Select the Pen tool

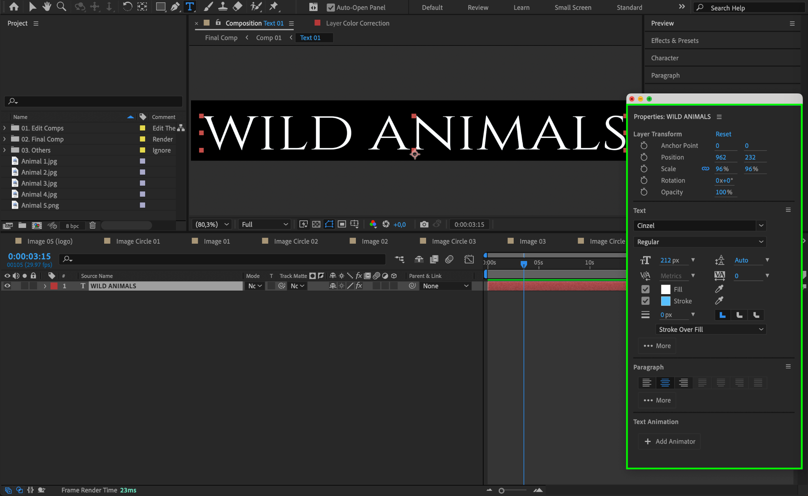click(x=175, y=6)
